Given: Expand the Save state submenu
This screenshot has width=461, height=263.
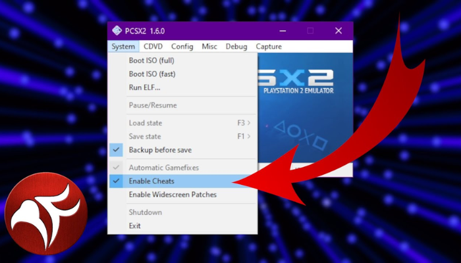Looking at the screenshot, I should [x=182, y=136].
